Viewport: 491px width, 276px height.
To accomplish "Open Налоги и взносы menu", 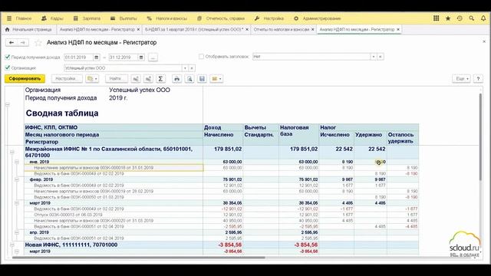I will [x=167, y=18].
